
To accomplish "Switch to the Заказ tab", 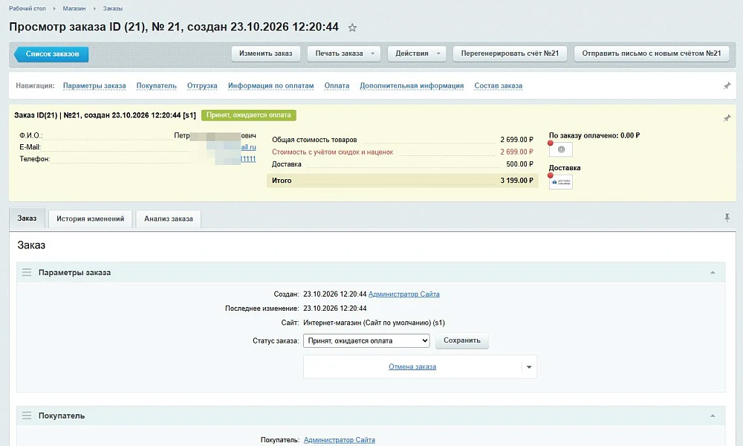I will pos(27,218).
